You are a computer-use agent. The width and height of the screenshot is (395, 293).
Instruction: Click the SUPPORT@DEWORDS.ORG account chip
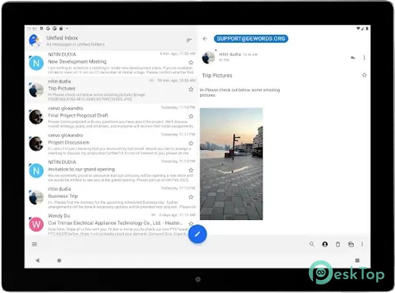pyautogui.click(x=251, y=39)
